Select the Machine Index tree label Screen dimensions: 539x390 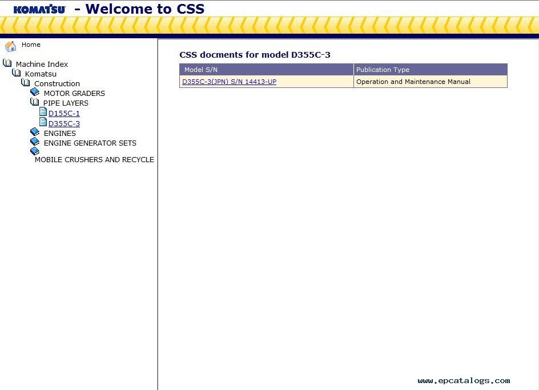pos(42,65)
